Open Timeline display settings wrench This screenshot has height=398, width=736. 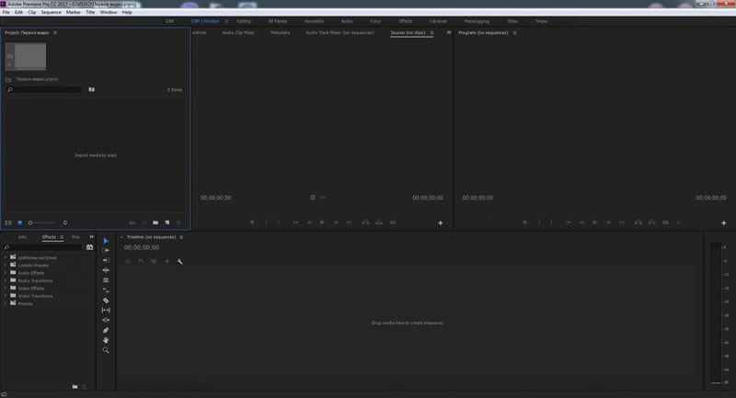point(179,262)
